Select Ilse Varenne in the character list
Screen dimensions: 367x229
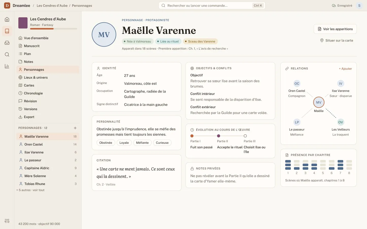click(x=48, y=152)
